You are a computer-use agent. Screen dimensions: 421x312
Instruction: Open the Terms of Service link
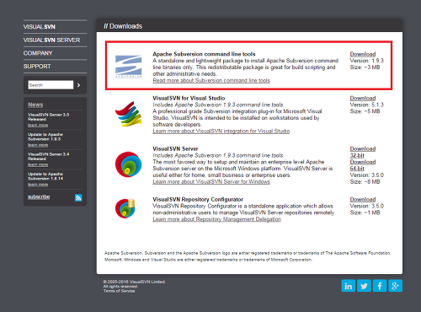[x=119, y=291]
